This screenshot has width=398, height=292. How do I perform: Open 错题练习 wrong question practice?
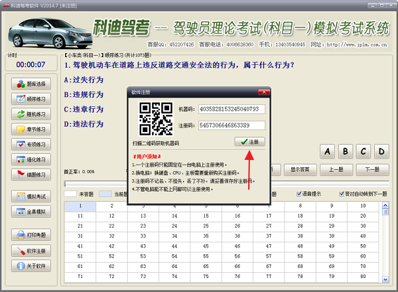tap(31, 175)
